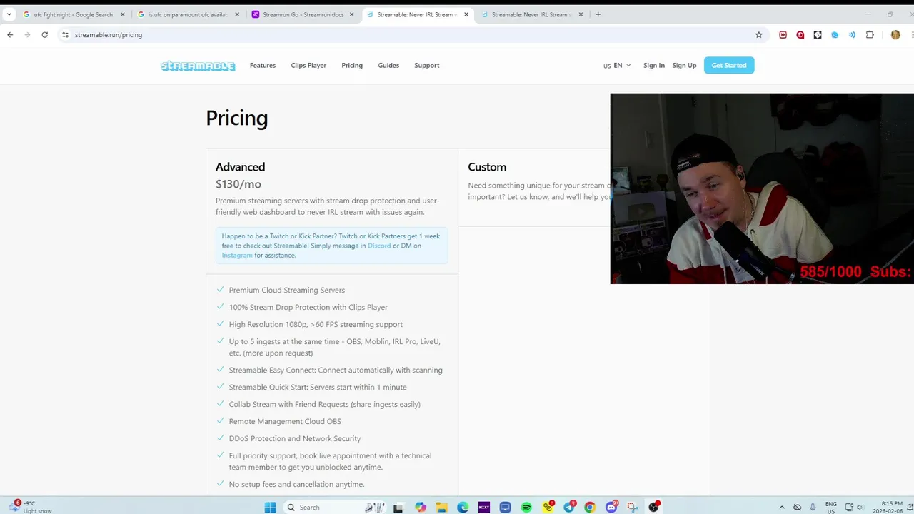Open Discord from the taskbar
Viewport: 914px width, 514px height.
(612, 507)
